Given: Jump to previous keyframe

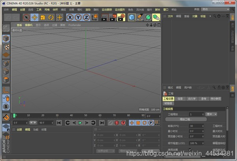Looking at the screenshot, I should (68, 123).
